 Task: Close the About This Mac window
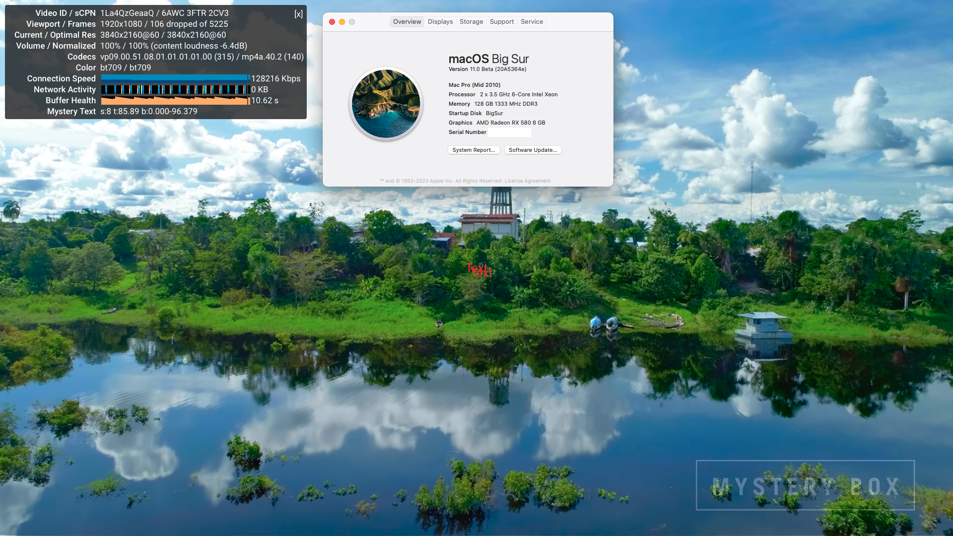pyautogui.click(x=332, y=22)
